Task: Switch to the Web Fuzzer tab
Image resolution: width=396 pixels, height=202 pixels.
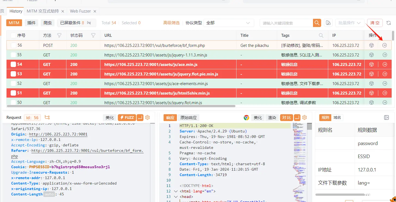Action: (80, 11)
